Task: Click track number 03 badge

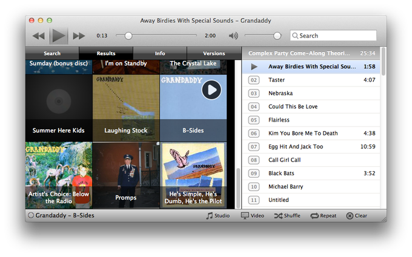Action: point(254,93)
